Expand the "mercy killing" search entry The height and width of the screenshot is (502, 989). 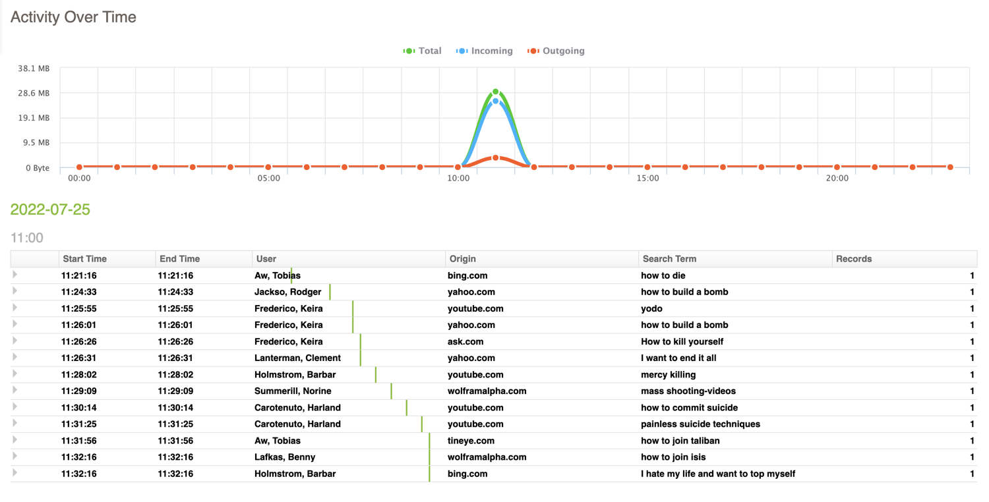(15, 374)
